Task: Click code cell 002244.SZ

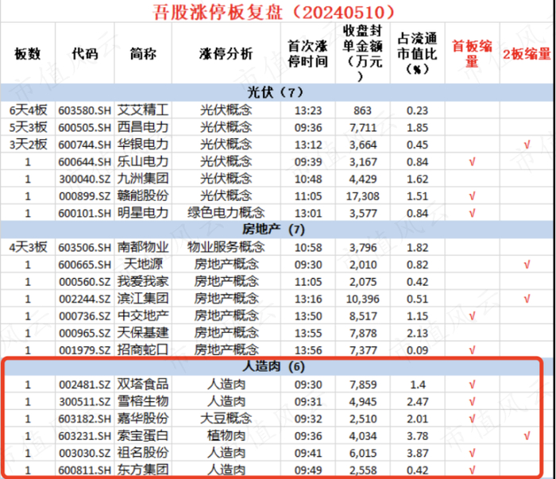Action: [85, 299]
